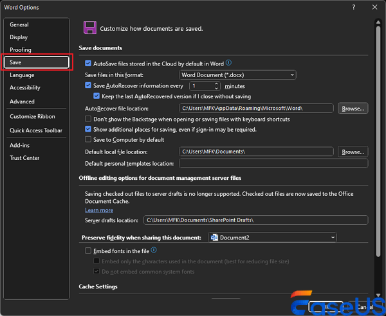
Task: Open the Advanced options category
Action: [x=22, y=101]
